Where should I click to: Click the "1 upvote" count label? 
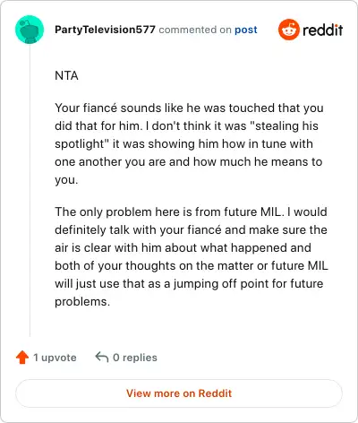tap(55, 358)
